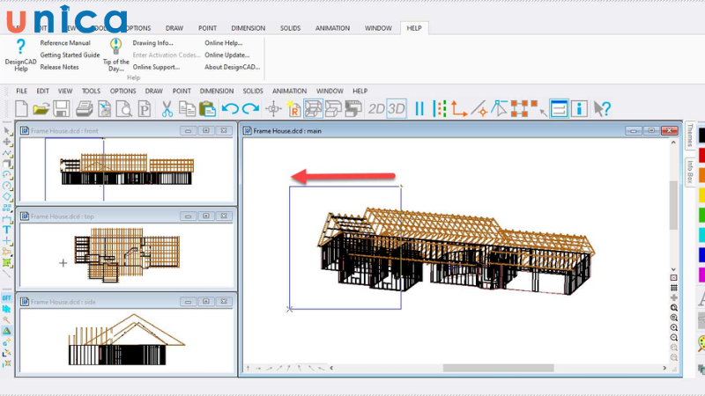Click the Redo arrow icon

pyautogui.click(x=250, y=109)
